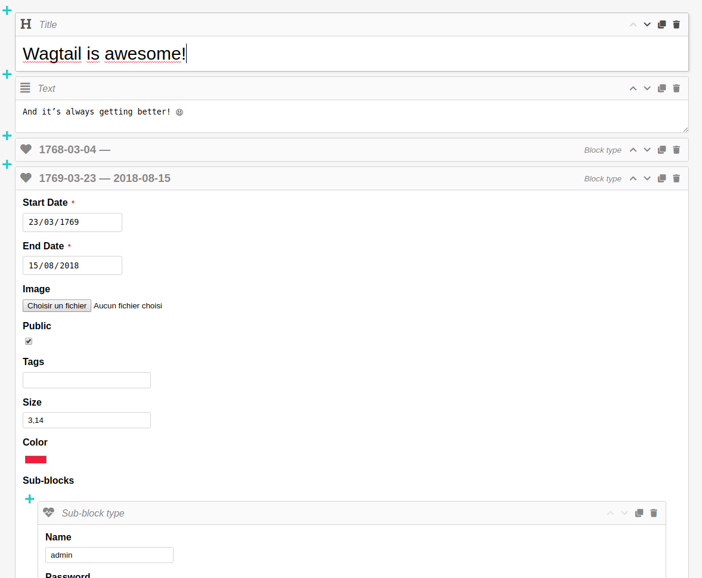Move the Title block down

coord(647,24)
